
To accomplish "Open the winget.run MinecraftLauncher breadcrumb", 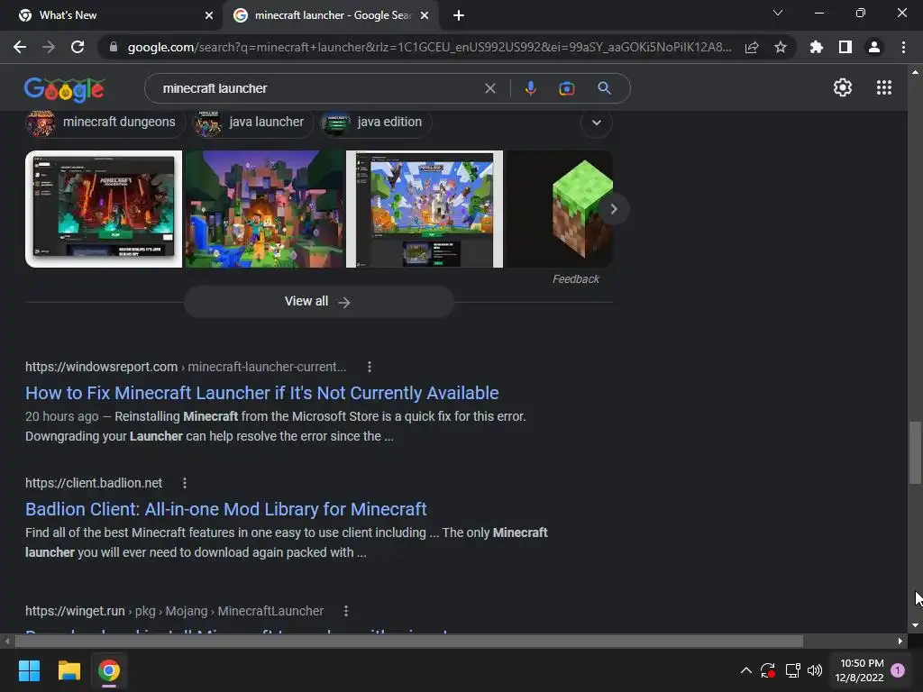I will 174,611.
